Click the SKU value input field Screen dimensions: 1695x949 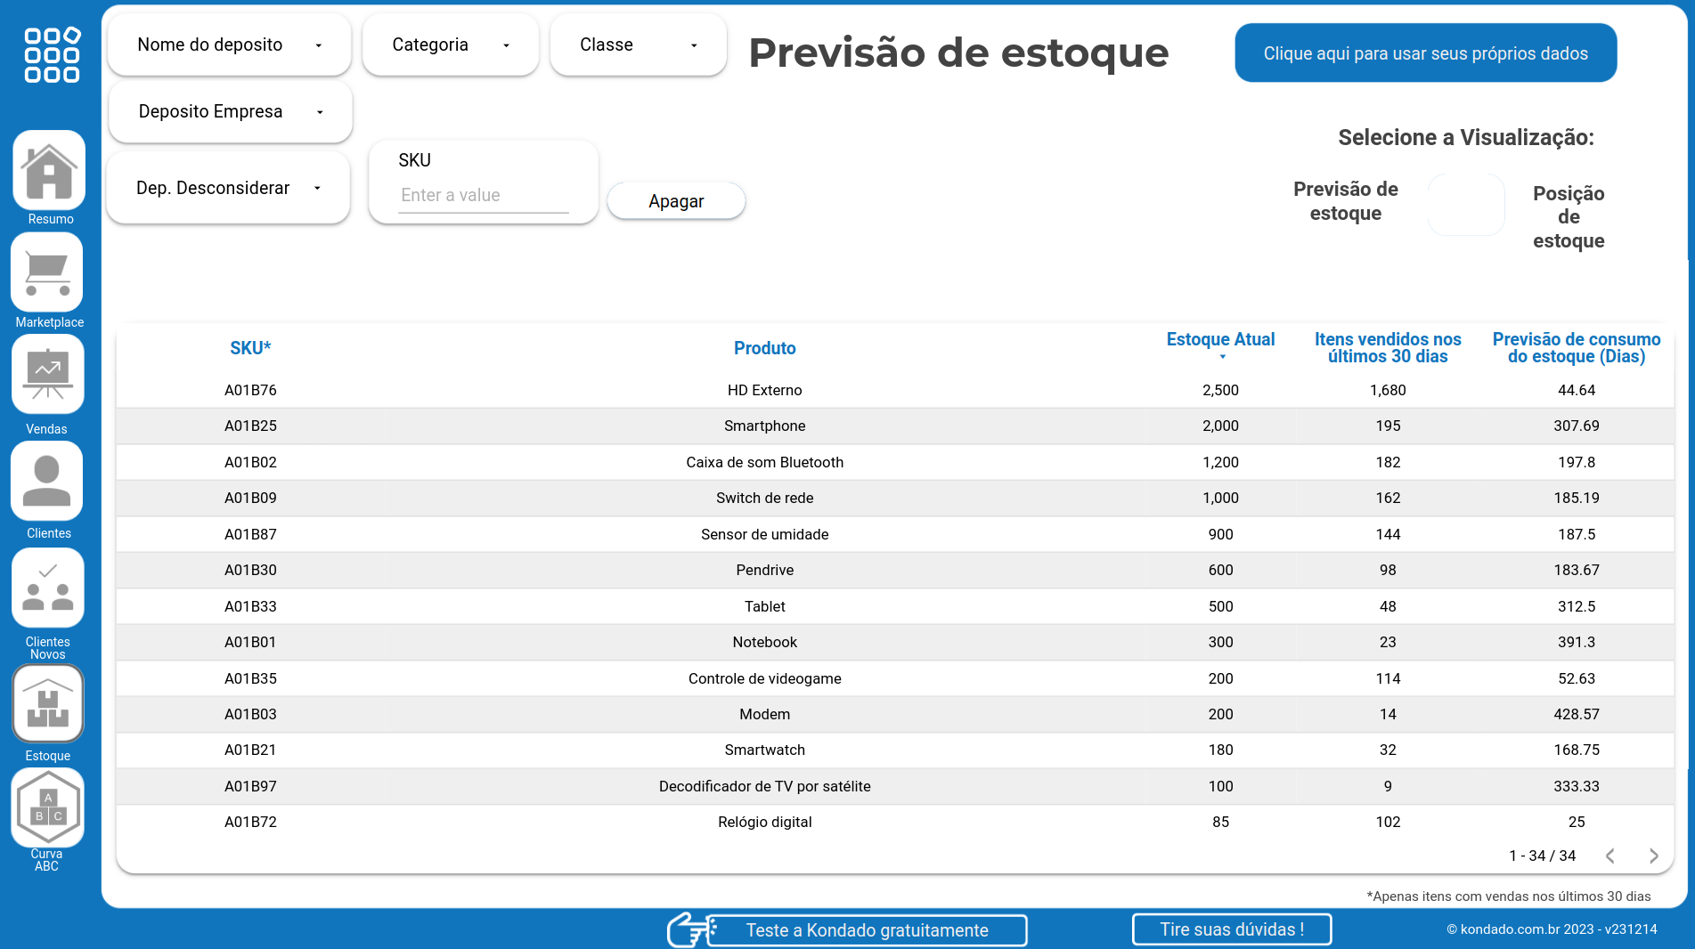[483, 196]
